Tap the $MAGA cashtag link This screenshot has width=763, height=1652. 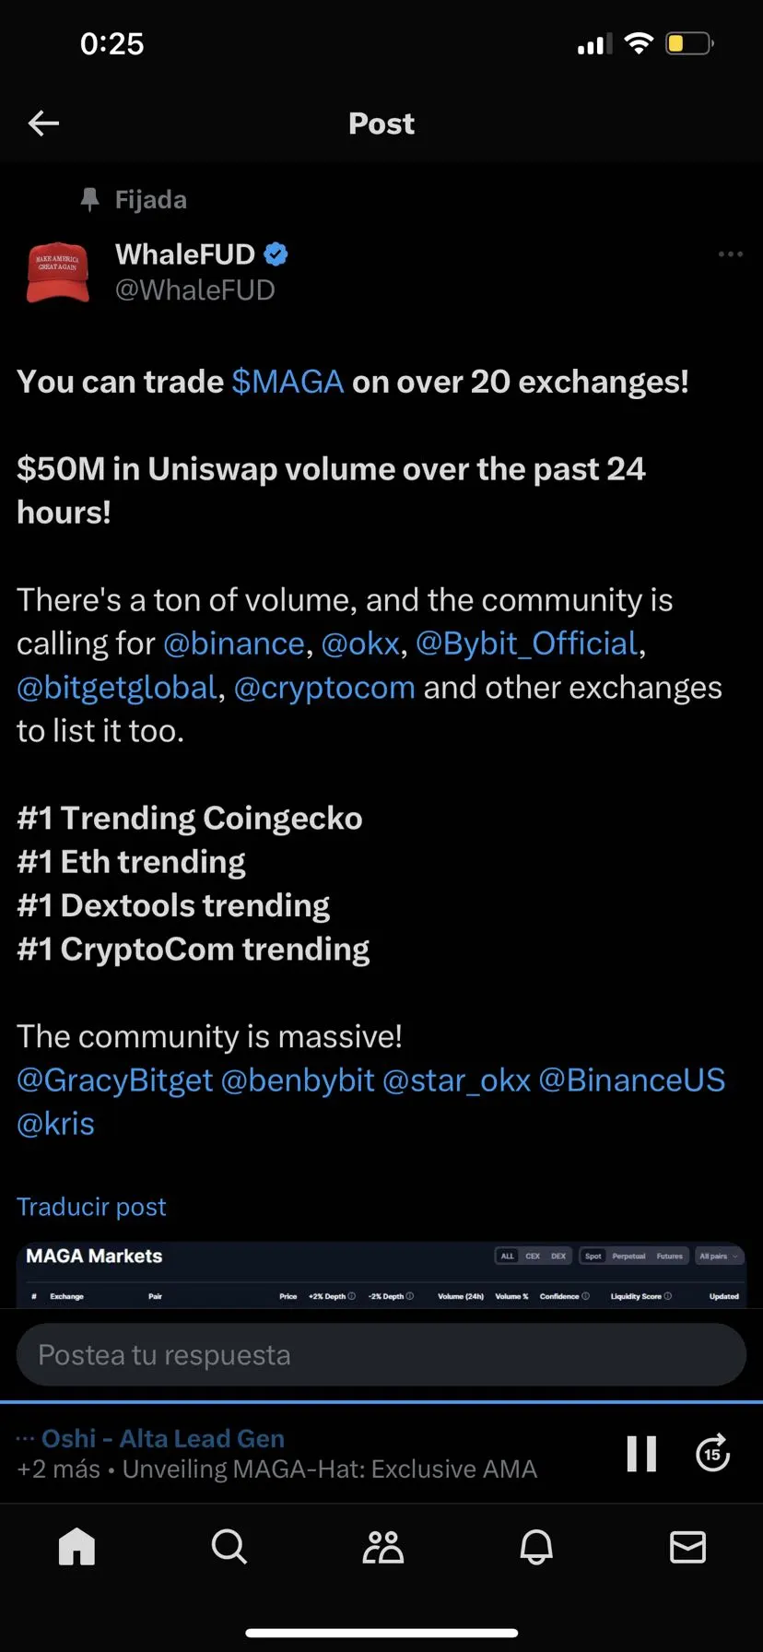pyautogui.click(x=288, y=382)
